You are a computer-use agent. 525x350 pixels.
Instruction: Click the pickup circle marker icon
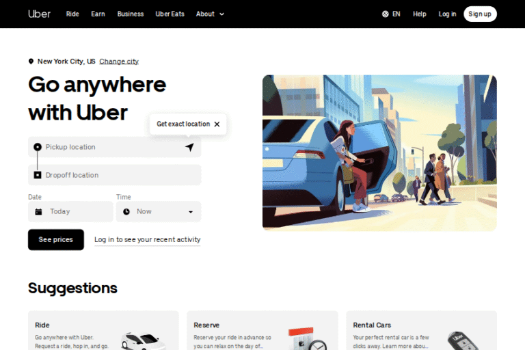[x=38, y=147]
